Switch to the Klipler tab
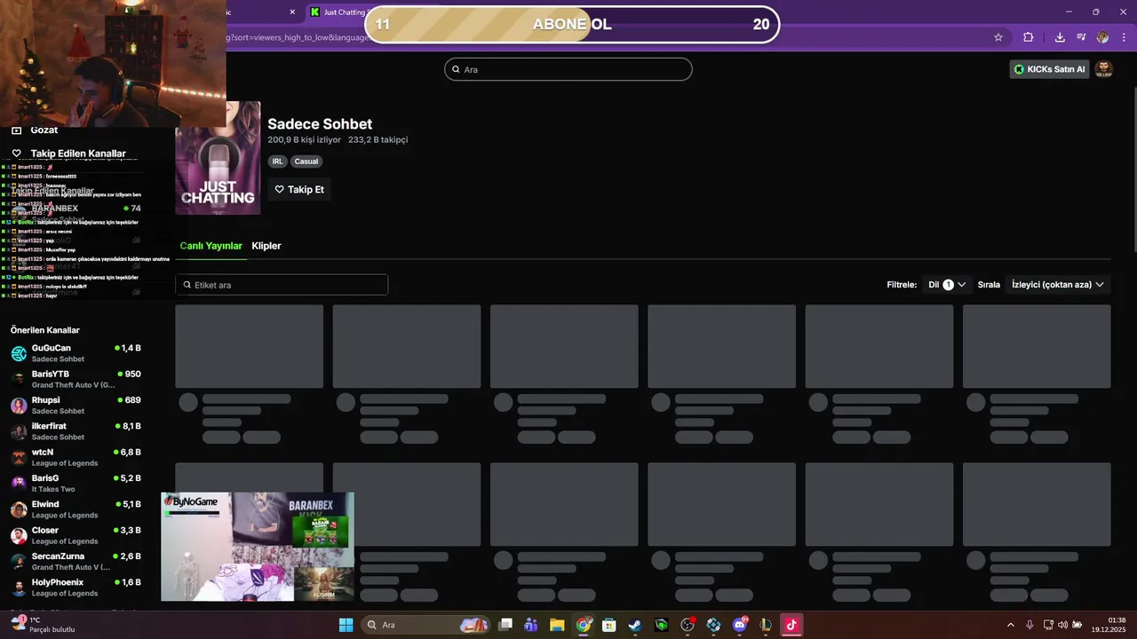The image size is (1137, 639). pos(266,246)
